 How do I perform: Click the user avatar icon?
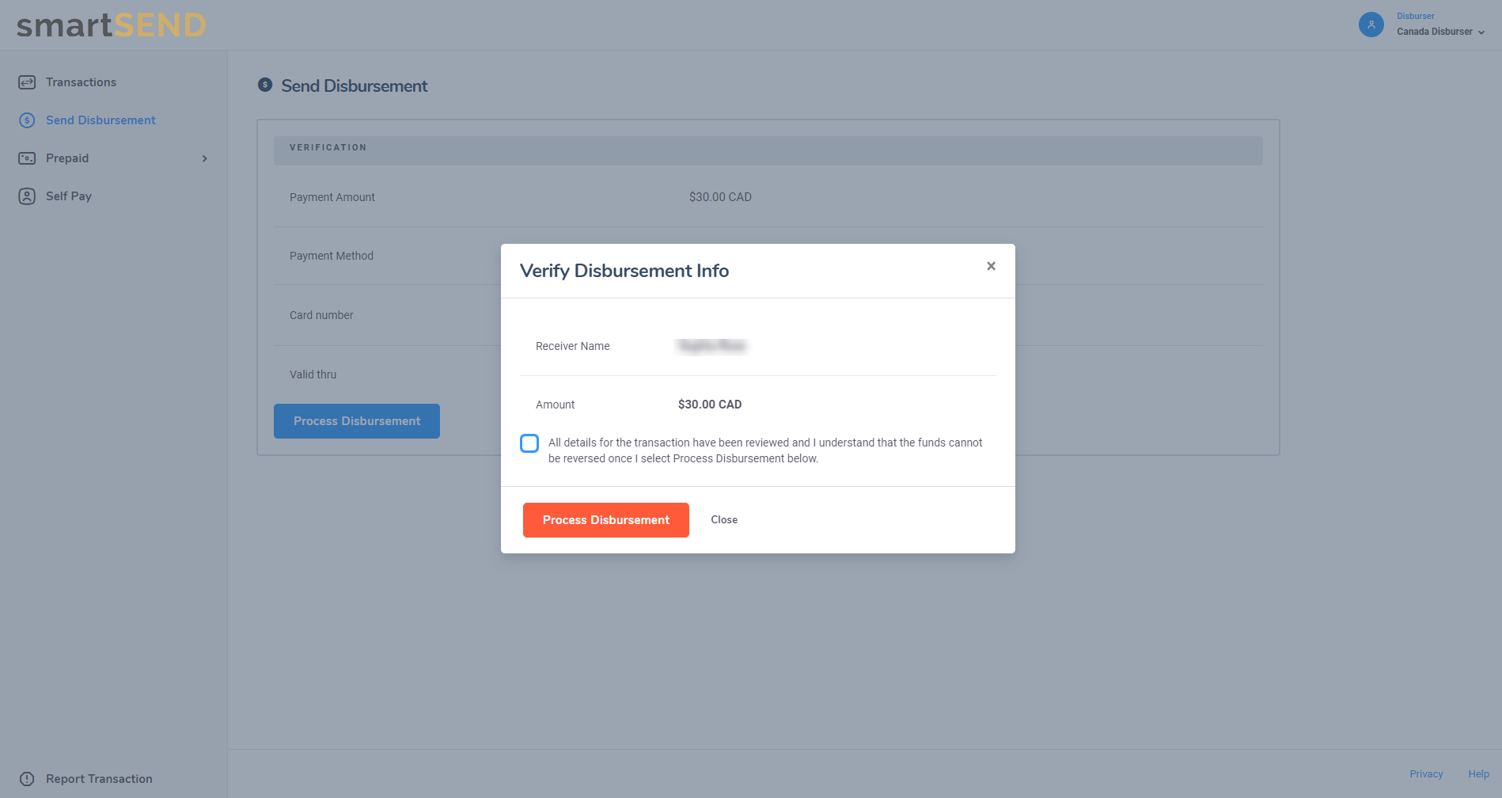[1371, 25]
